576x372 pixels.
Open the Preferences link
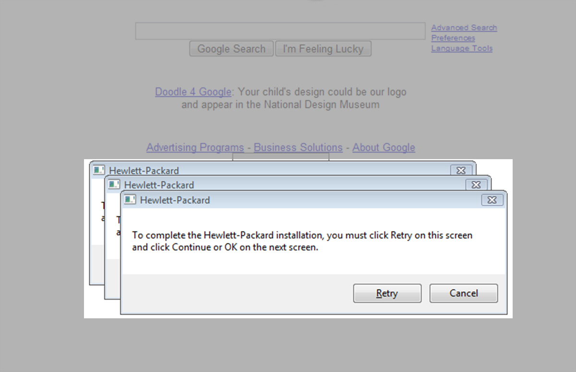pos(453,38)
